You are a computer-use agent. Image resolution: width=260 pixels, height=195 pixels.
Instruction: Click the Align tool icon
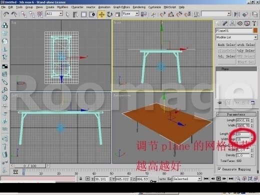[245, 14]
